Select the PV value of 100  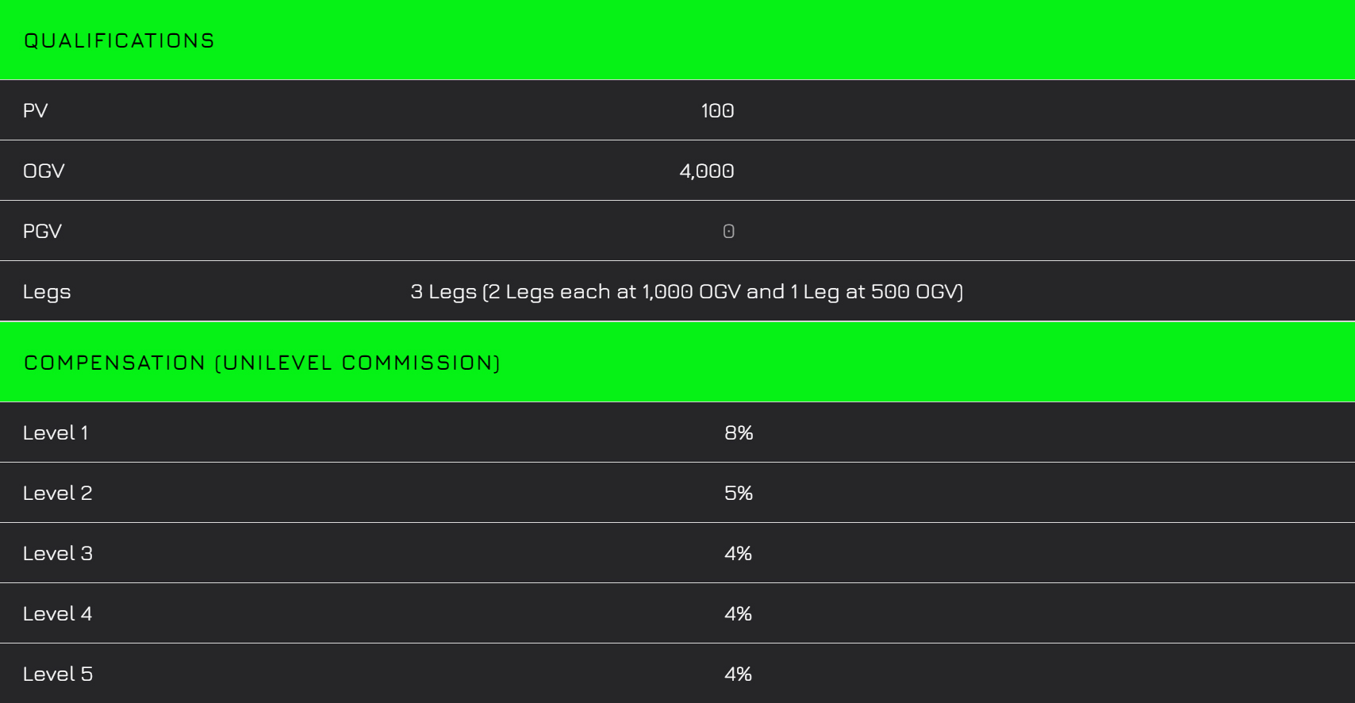point(717,110)
